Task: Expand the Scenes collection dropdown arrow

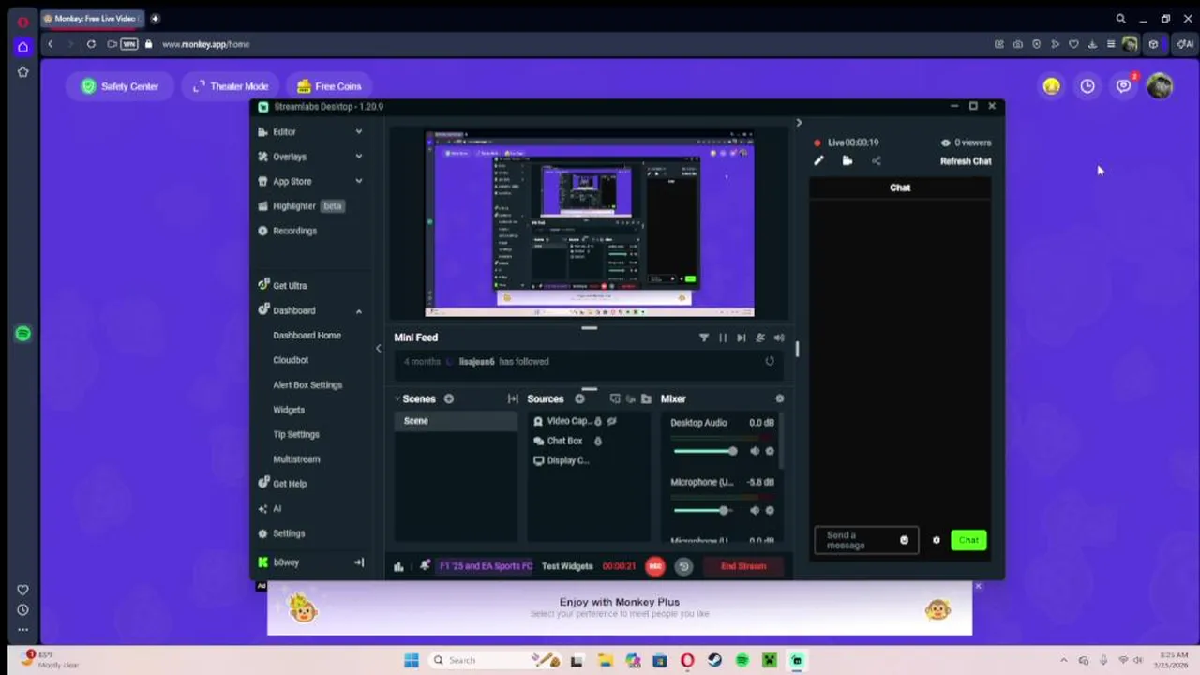Action: point(397,399)
